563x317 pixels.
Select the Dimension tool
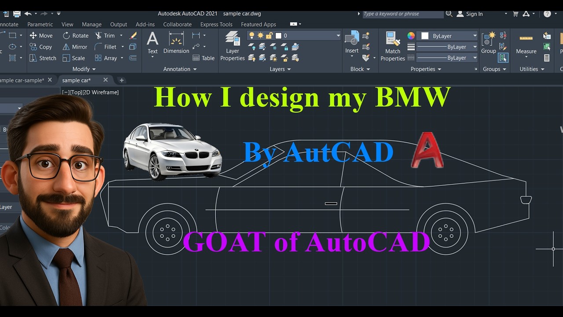176,43
